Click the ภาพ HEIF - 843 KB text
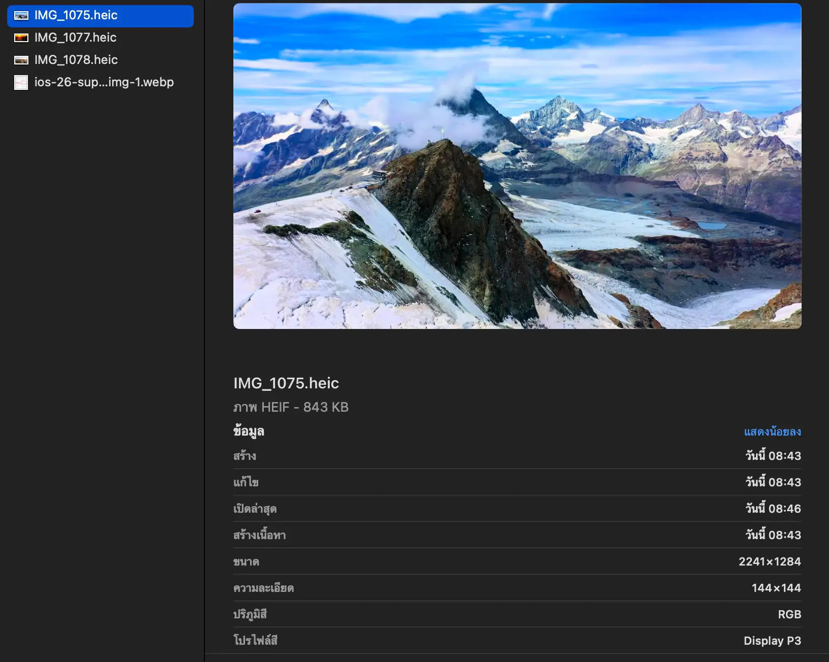Screen dimensions: 829x662 pyautogui.click(x=291, y=407)
